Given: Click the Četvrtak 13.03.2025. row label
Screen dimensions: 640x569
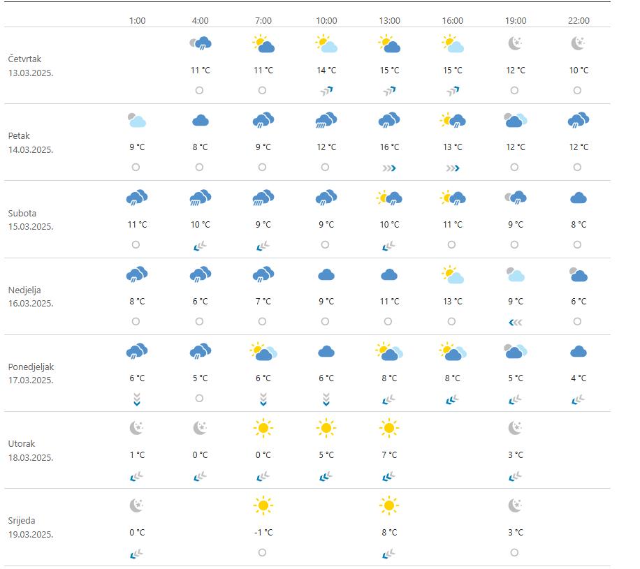Looking at the screenshot, I should pos(31,66).
